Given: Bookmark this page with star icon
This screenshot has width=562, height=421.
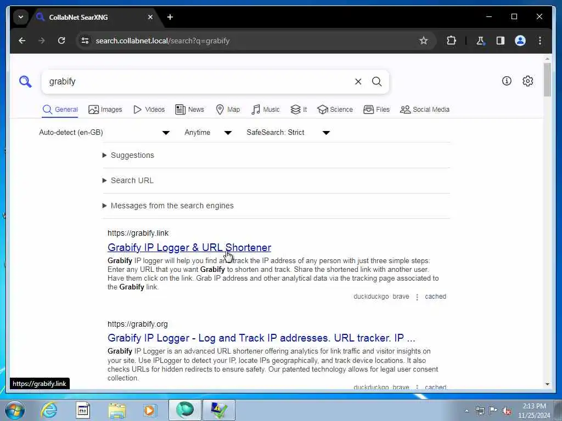Looking at the screenshot, I should [x=423, y=41].
